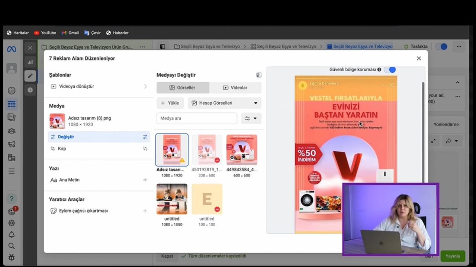Click the three dots next to campaign name

[x=142, y=47]
